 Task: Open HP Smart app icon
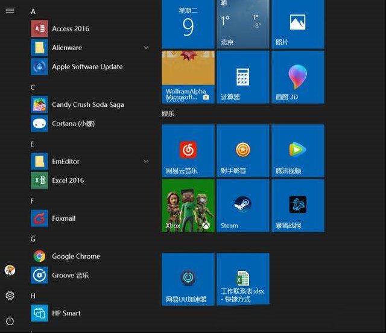pos(39,313)
